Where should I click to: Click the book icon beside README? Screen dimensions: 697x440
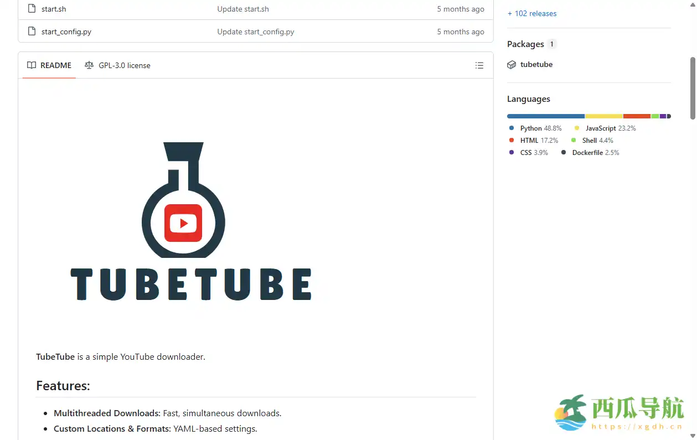click(31, 65)
